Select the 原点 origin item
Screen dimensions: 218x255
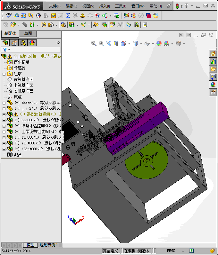pyautogui.click(x=18, y=97)
